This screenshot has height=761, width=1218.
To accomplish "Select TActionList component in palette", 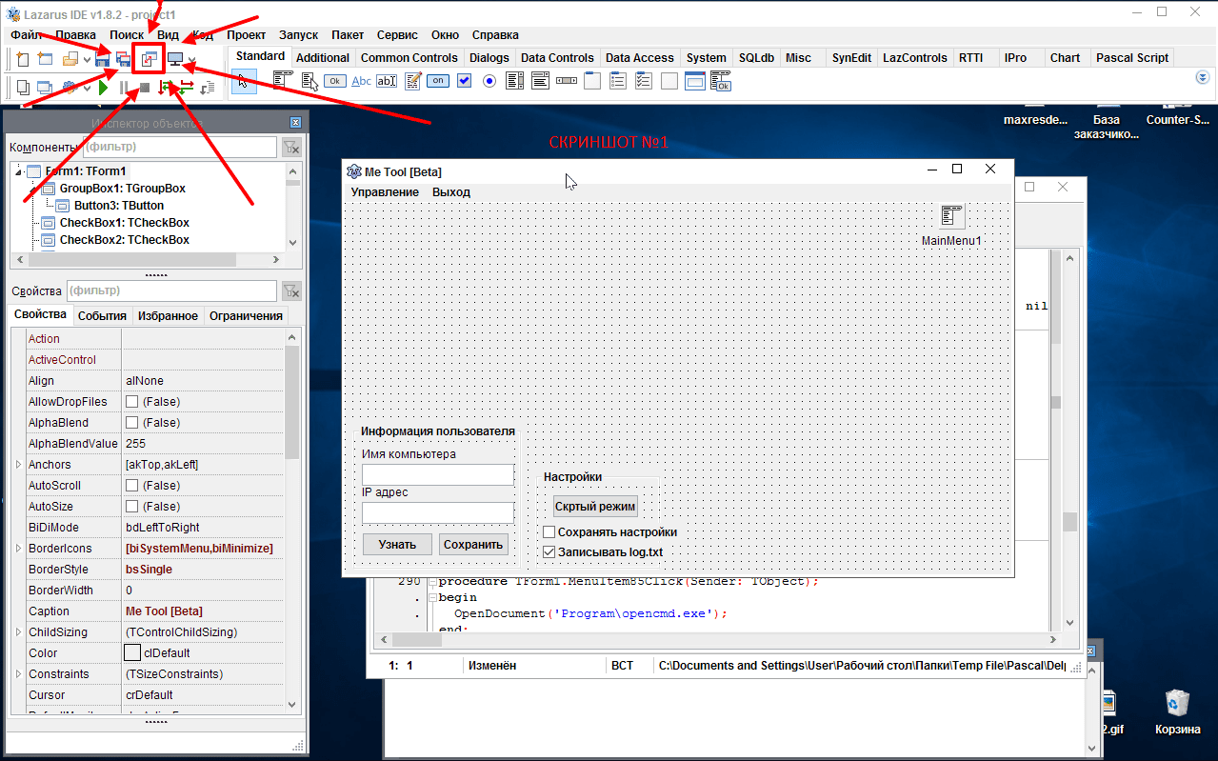I will [721, 81].
